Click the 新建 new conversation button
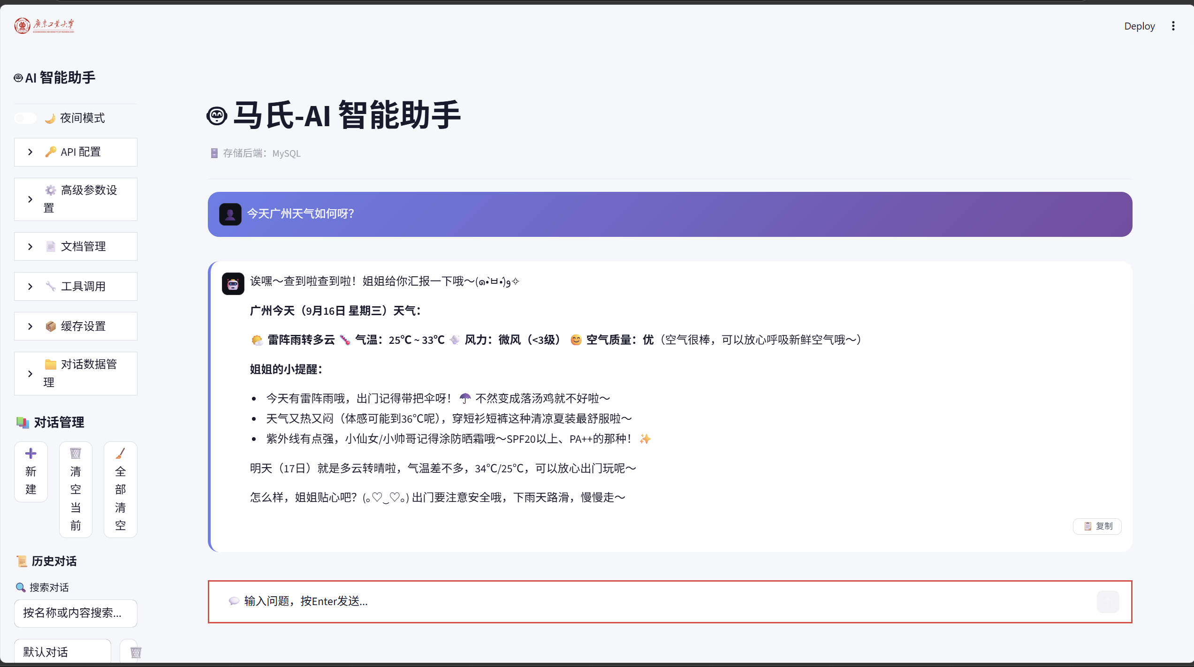 point(31,472)
